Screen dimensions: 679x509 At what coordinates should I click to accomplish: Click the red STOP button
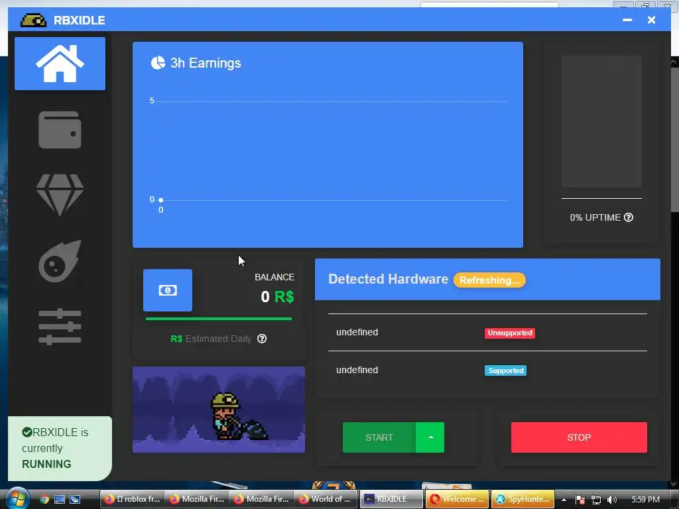(579, 437)
